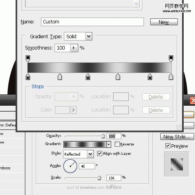Click the Smoothness value field
This screenshot has height=195, width=195.
62,48
